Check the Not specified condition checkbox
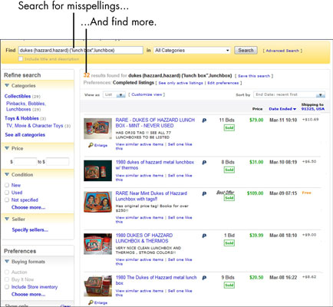333x307 pixels. click(x=7, y=200)
